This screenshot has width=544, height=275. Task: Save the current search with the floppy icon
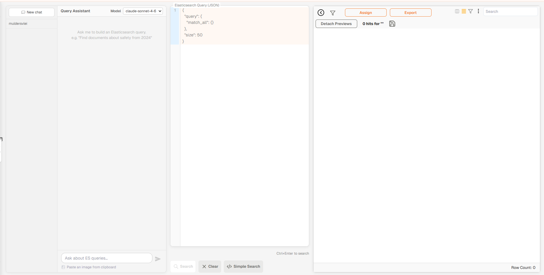click(x=392, y=24)
